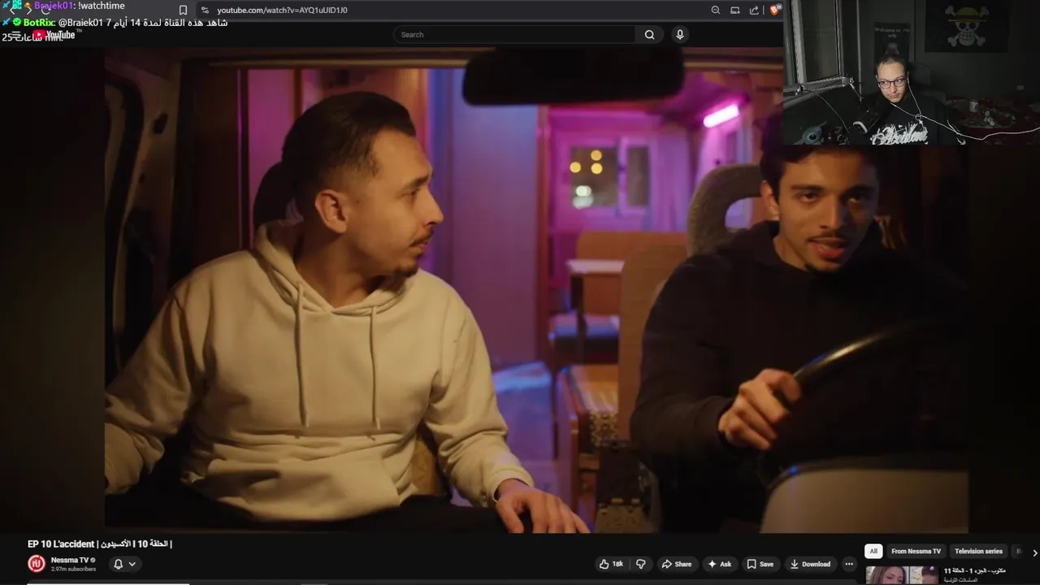Dislike the video with thumbs-down
Image resolution: width=1040 pixels, height=585 pixels.
[640, 564]
